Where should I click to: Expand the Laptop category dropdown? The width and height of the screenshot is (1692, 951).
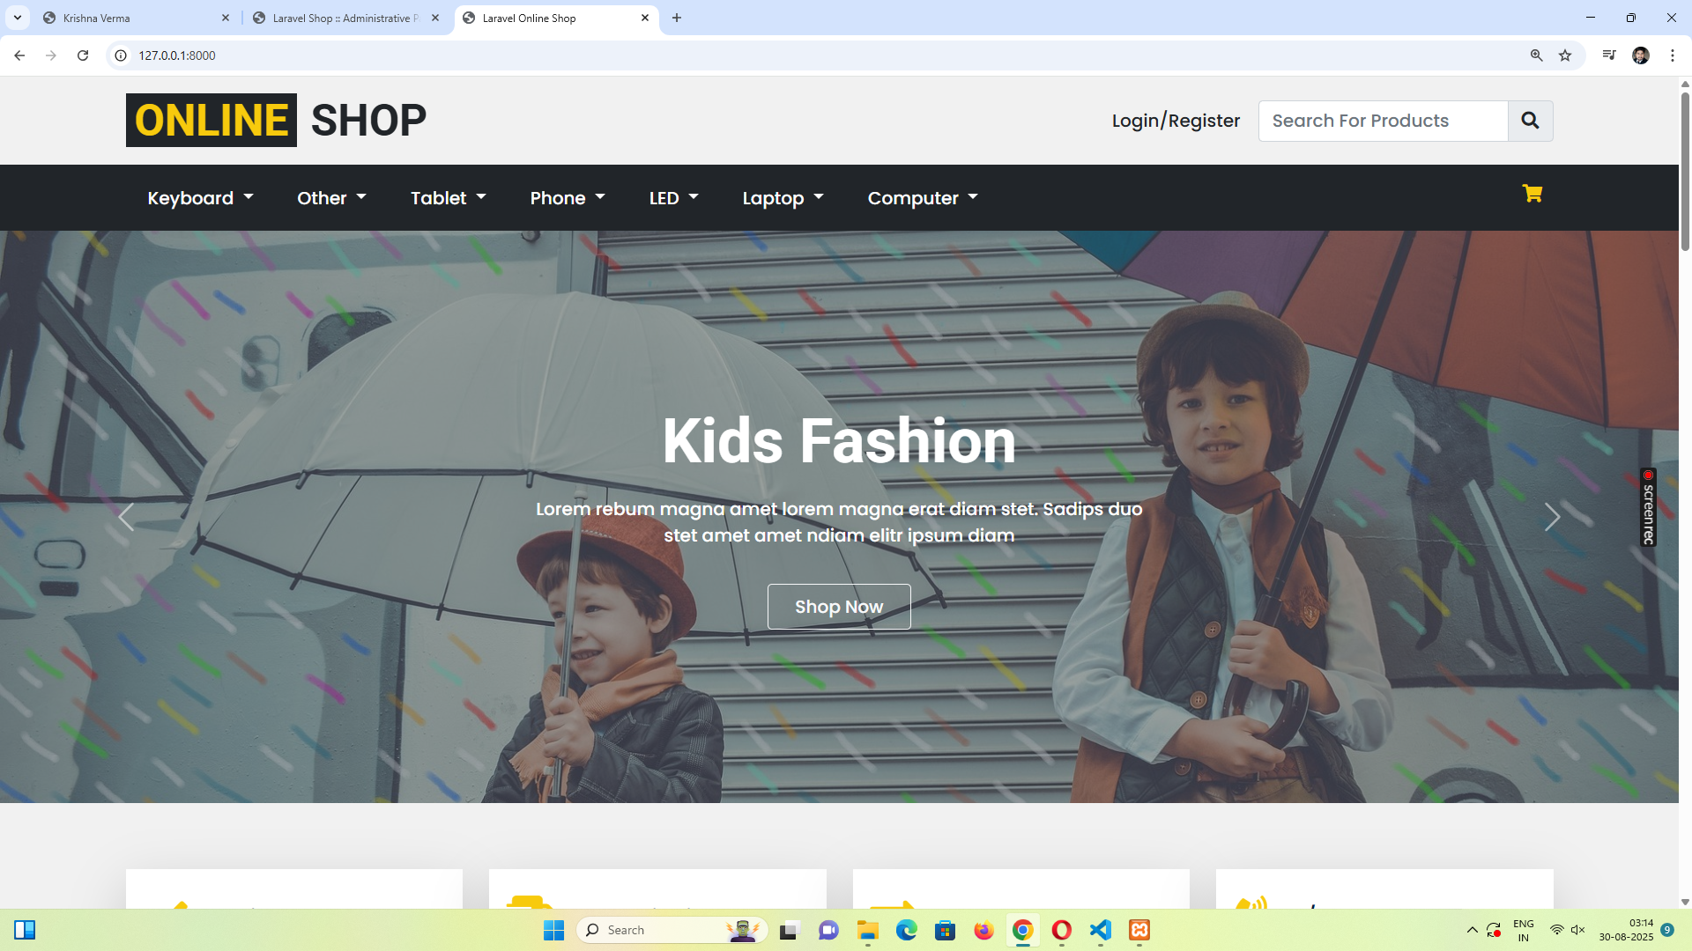coord(783,198)
